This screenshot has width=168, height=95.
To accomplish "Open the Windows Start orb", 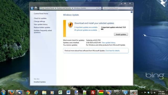I will click(x=3, y=93).
